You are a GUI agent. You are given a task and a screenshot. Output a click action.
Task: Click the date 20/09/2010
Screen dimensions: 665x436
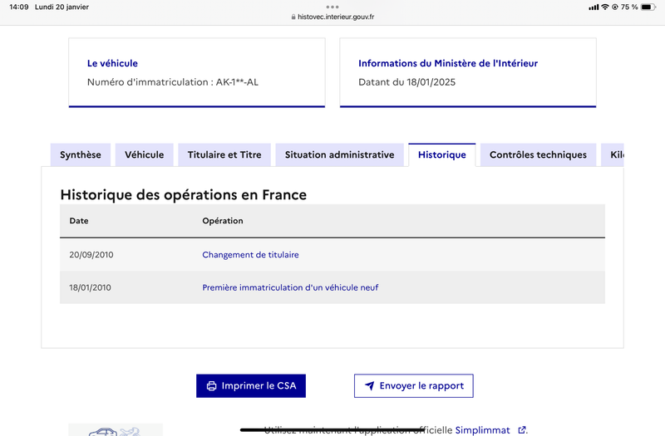click(x=91, y=255)
